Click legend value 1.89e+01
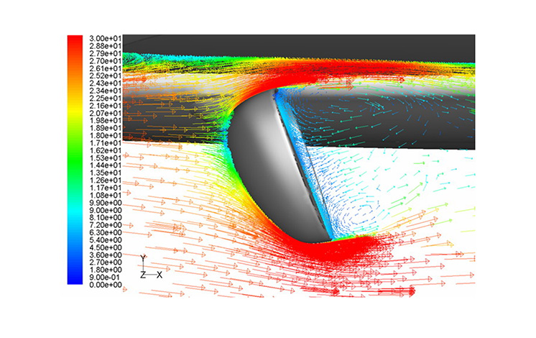536x338 pixels. point(106,128)
